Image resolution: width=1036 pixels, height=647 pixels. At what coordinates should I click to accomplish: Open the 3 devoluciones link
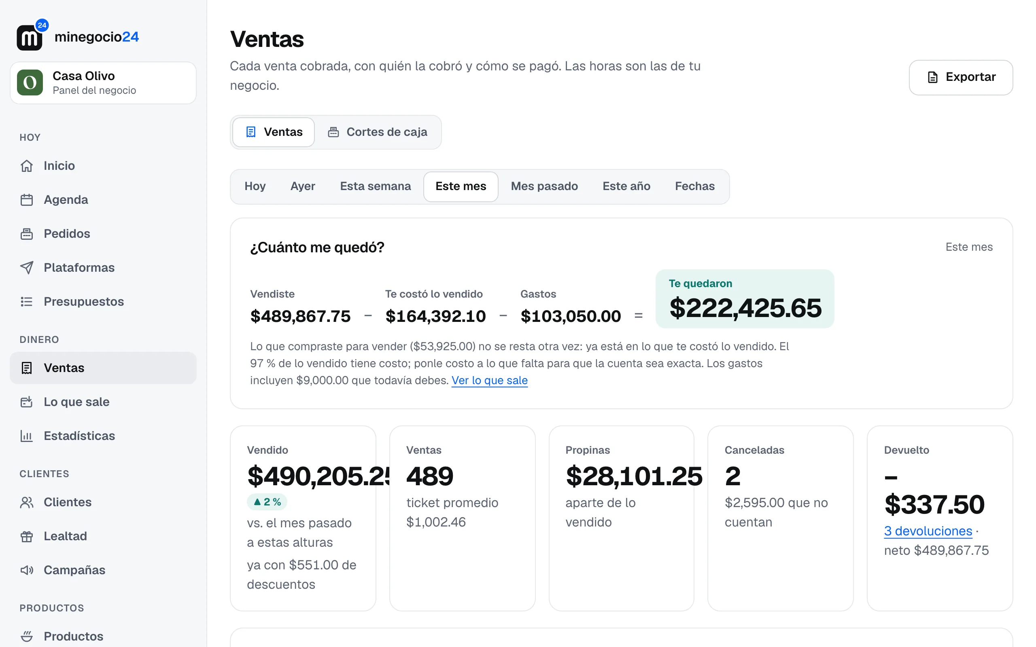(x=928, y=531)
